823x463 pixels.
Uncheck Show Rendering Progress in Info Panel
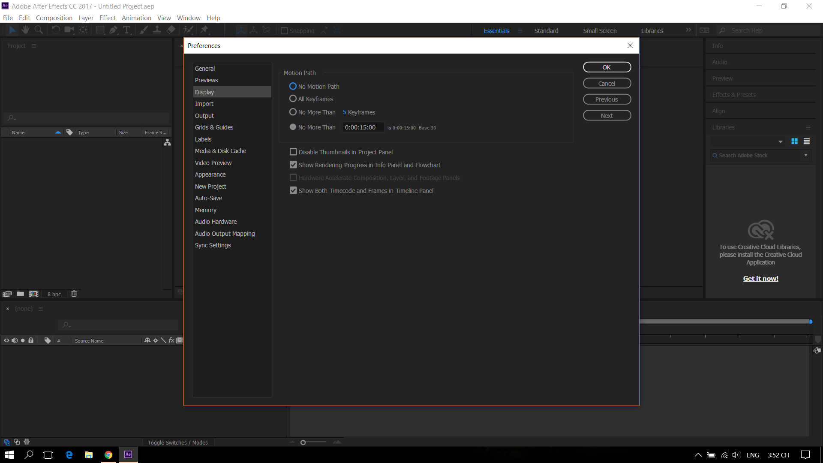pyautogui.click(x=294, y=165)
